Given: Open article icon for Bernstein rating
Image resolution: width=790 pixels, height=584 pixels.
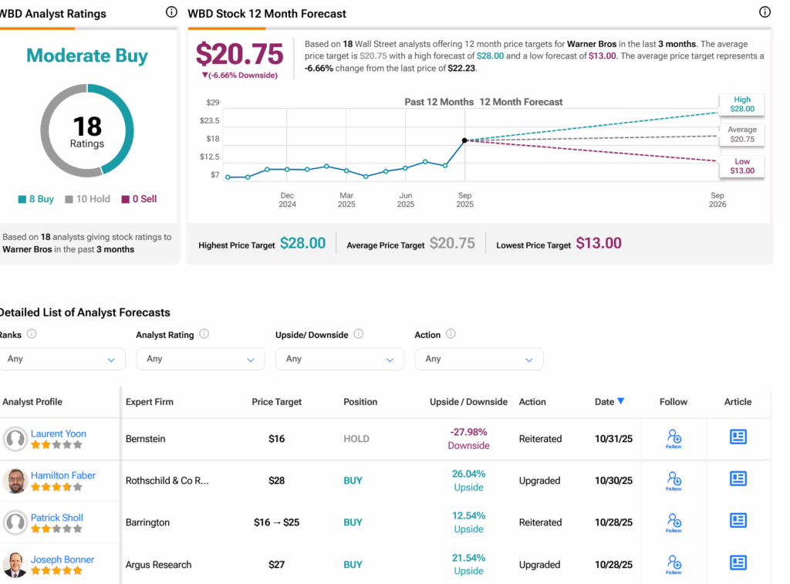Looking at the screenshot, I should coord(738,437).
